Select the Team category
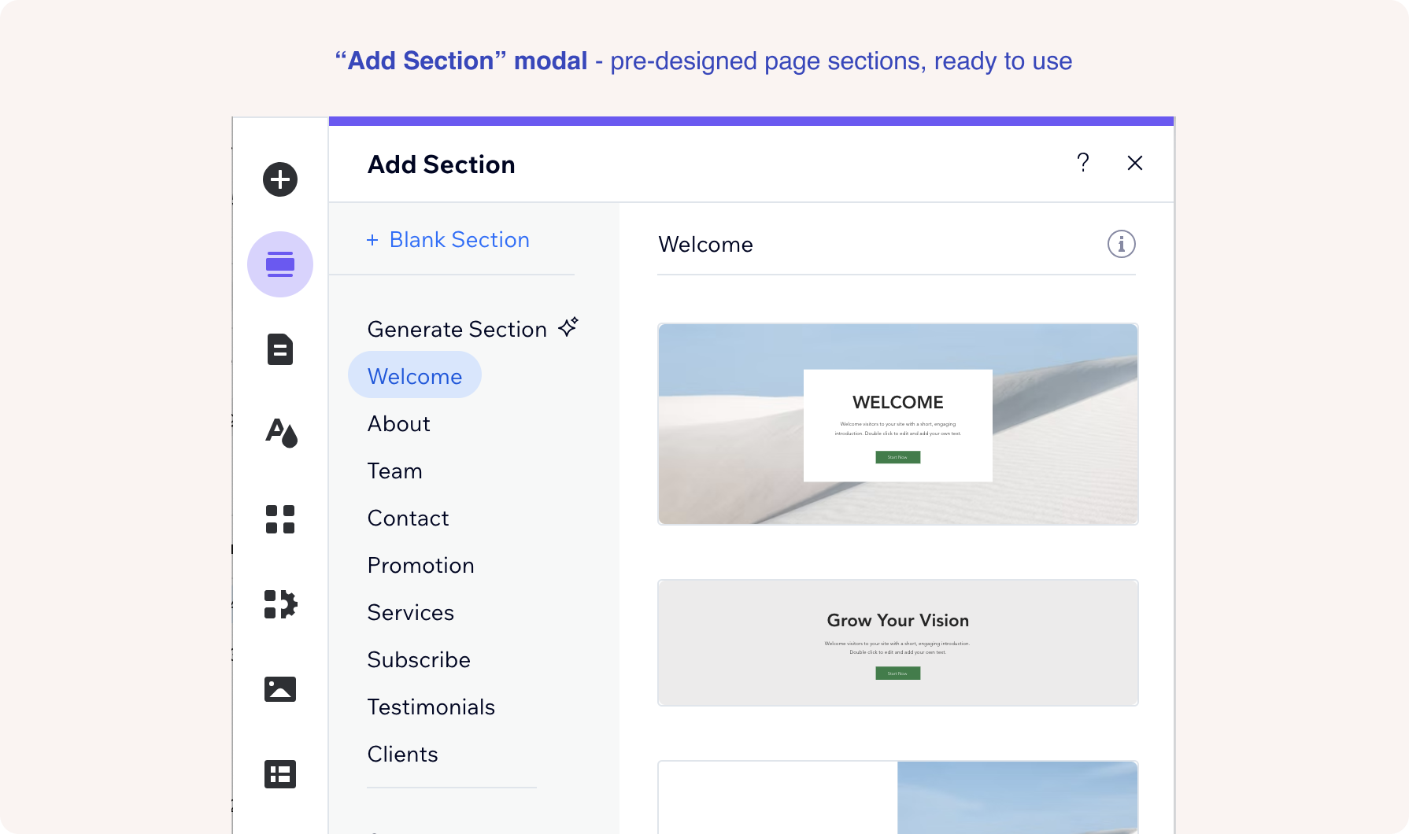Viewport: 1409px width, 834px height. tap(394, 471)
